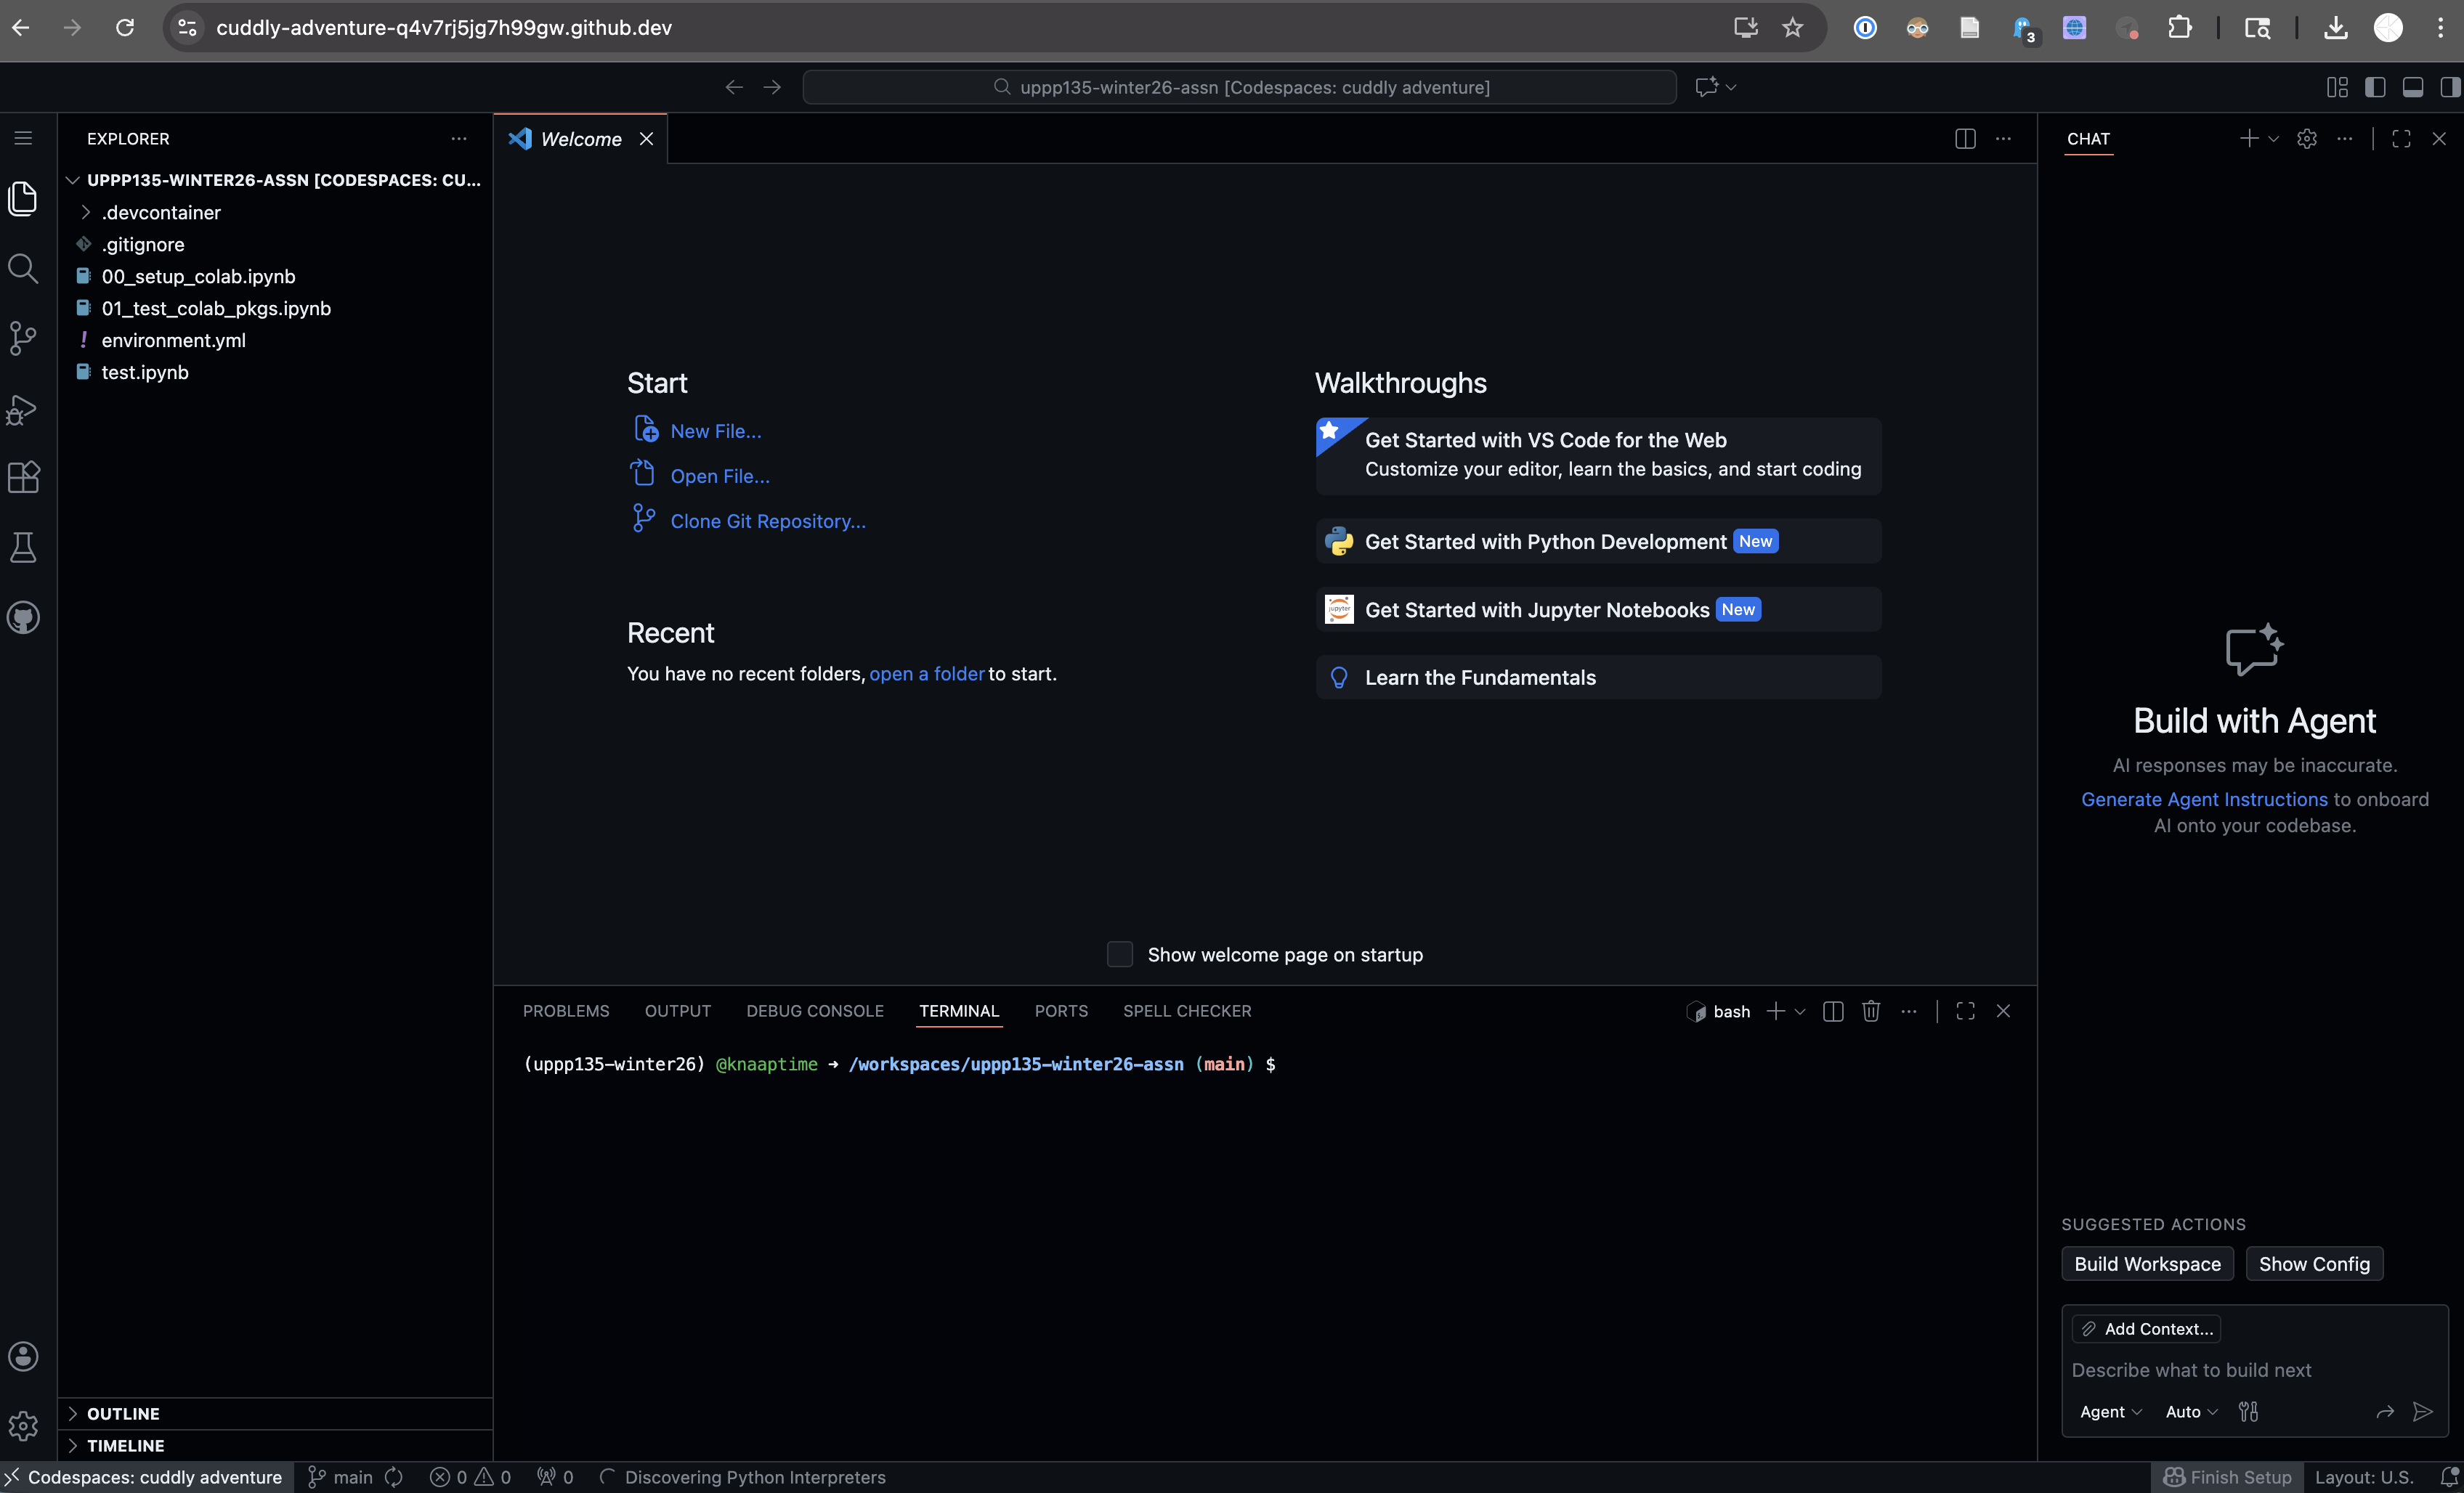
Task: Open new terminal profile dropdown arrow
Action: coord(1800,1012)
